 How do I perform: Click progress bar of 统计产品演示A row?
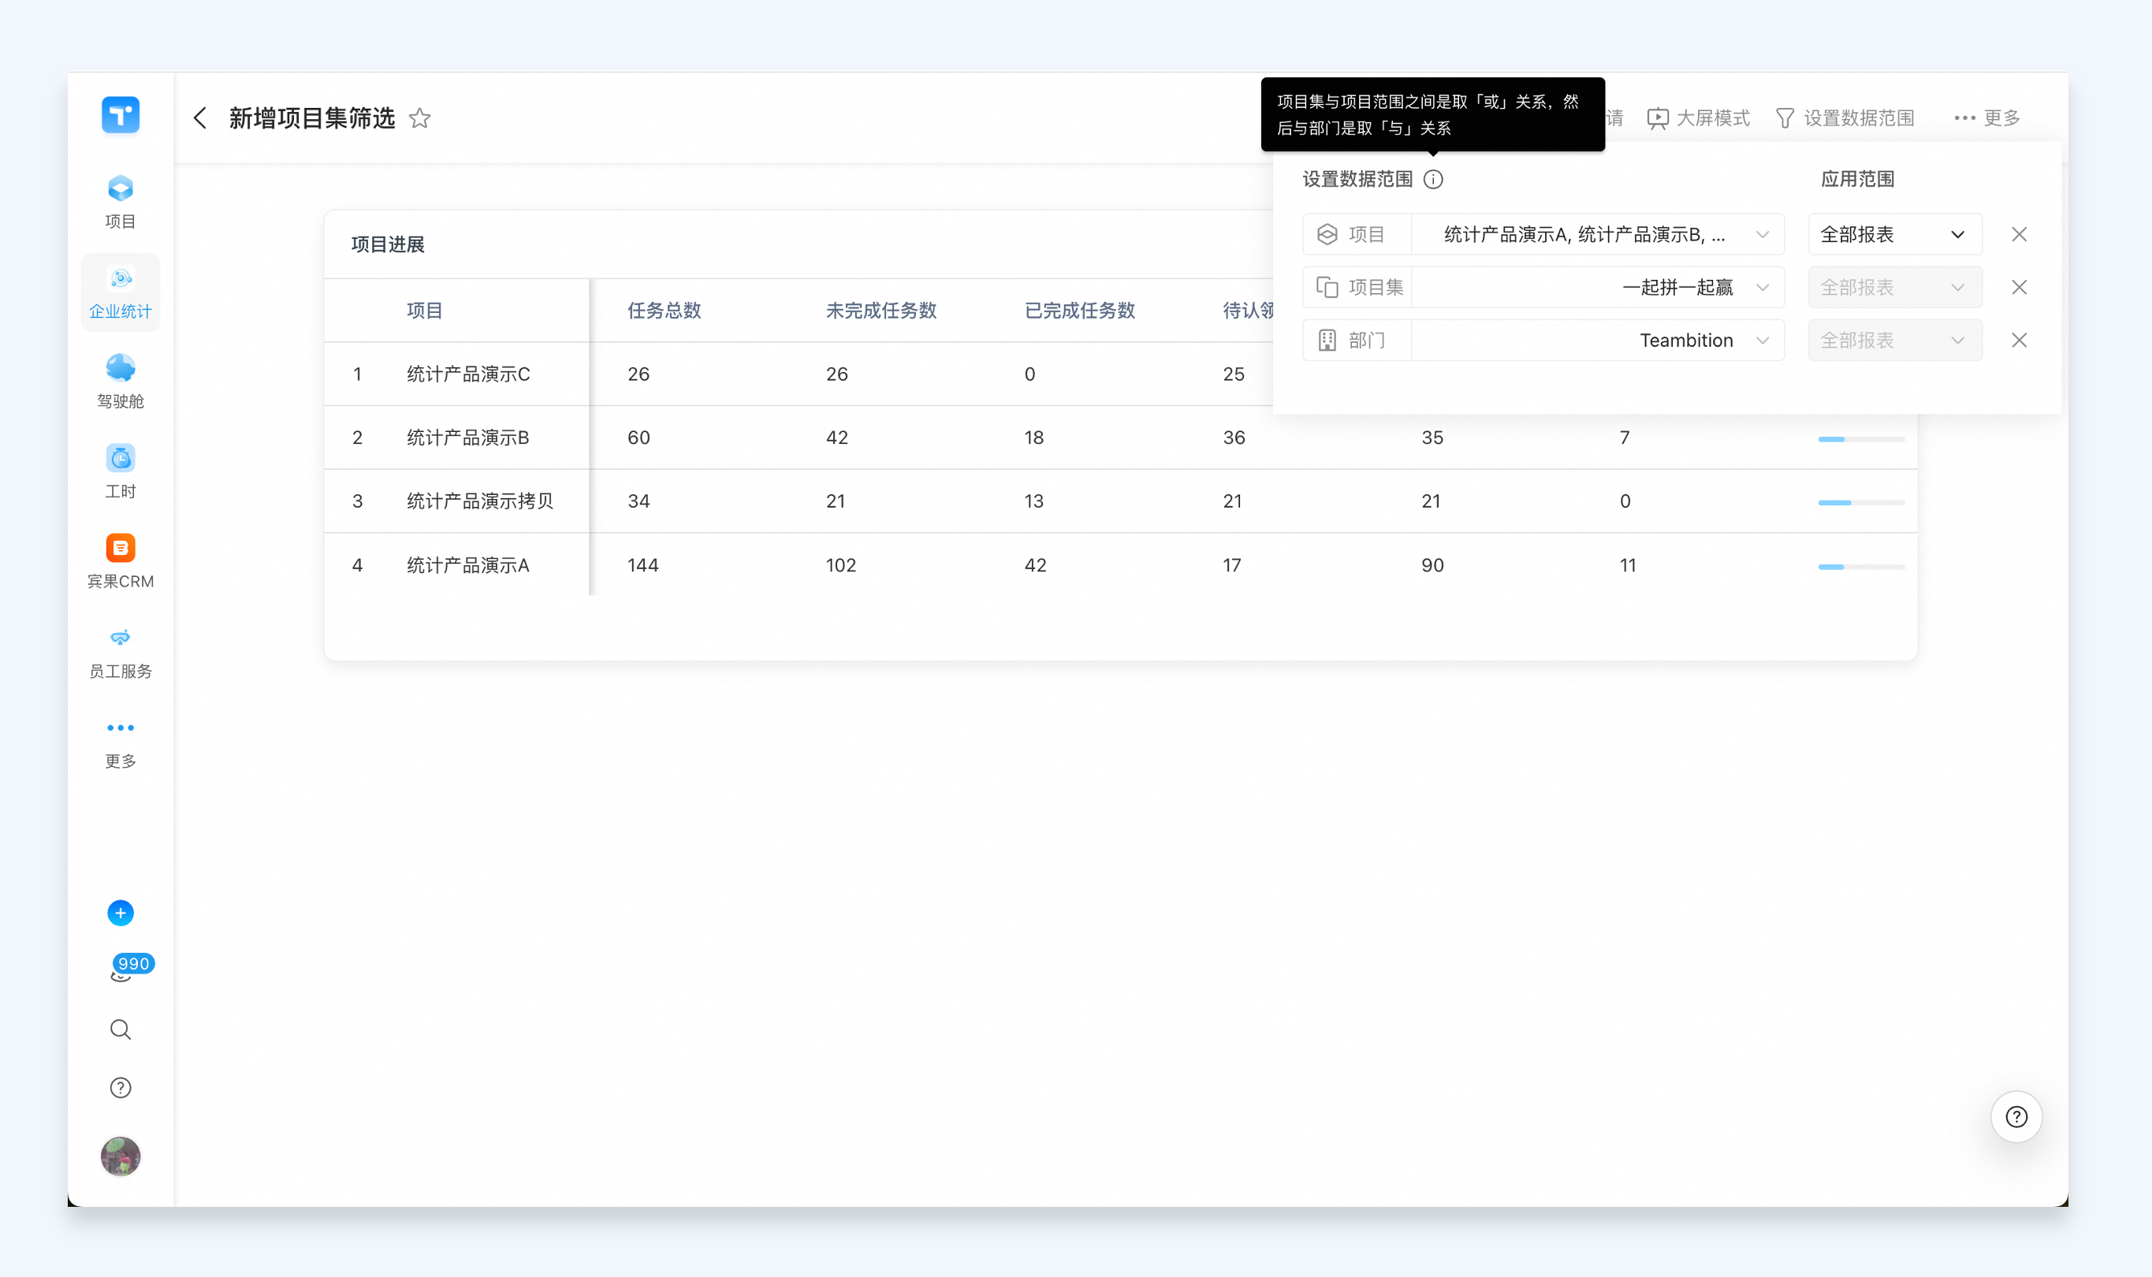(x=1861, y=566)
